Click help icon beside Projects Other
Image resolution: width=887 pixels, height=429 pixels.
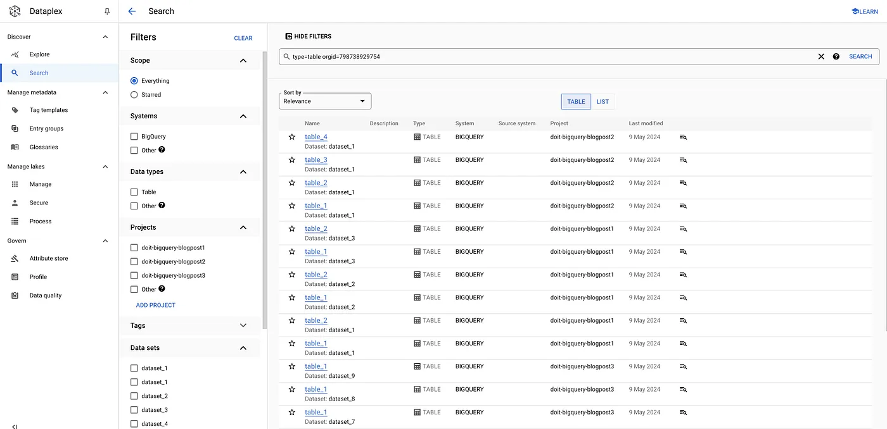(162, 289)
